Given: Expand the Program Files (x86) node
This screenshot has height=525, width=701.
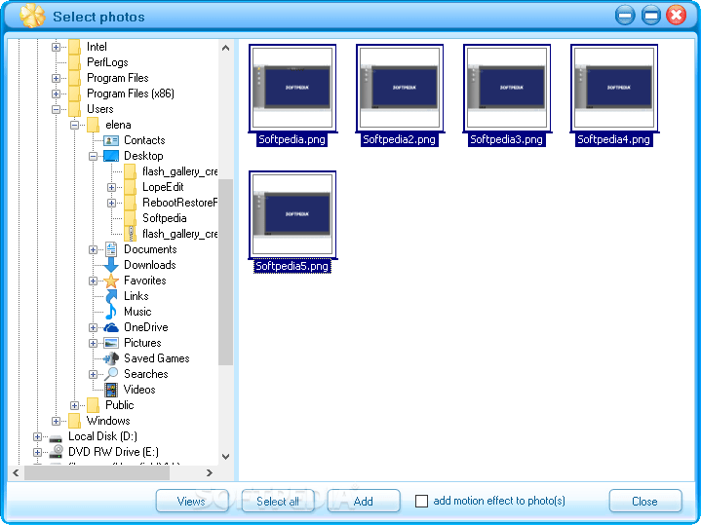Looking at the screenshot, I should (x=56, y=94).
